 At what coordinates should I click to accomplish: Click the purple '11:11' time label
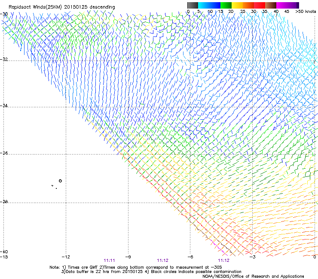coord(109,261)
